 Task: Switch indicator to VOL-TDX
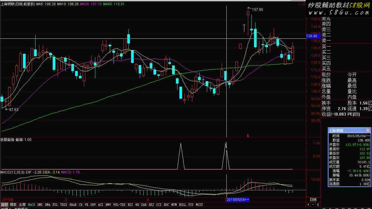coord(119,205)
